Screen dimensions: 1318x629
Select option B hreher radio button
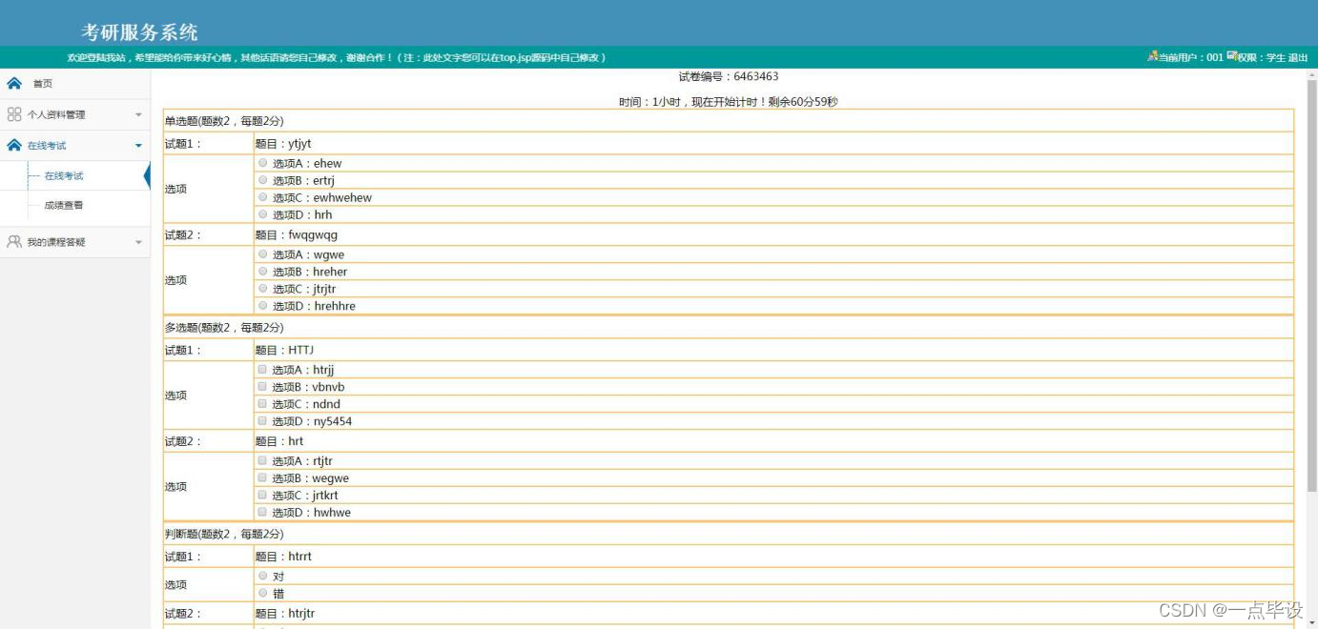coord(263,272)
